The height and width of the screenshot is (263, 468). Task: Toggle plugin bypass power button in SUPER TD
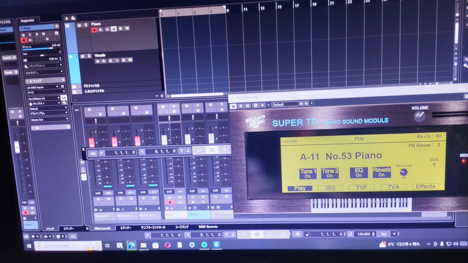tap(234, 106)
